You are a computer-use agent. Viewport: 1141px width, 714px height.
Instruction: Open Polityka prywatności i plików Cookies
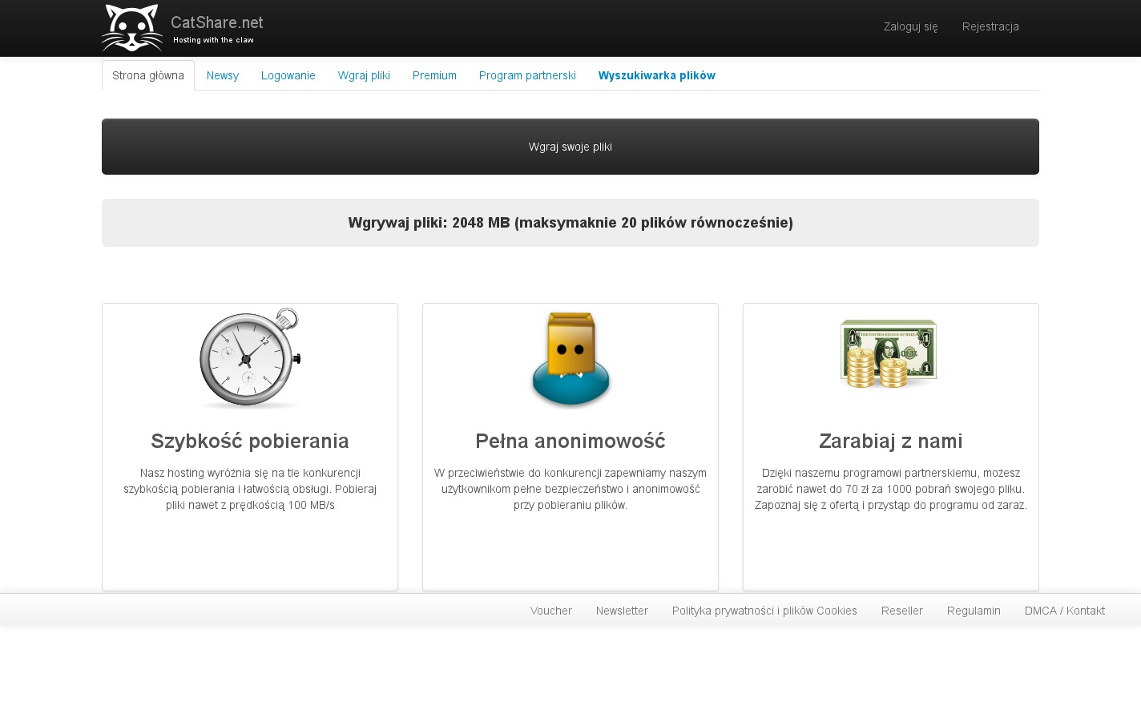[764, 611]
